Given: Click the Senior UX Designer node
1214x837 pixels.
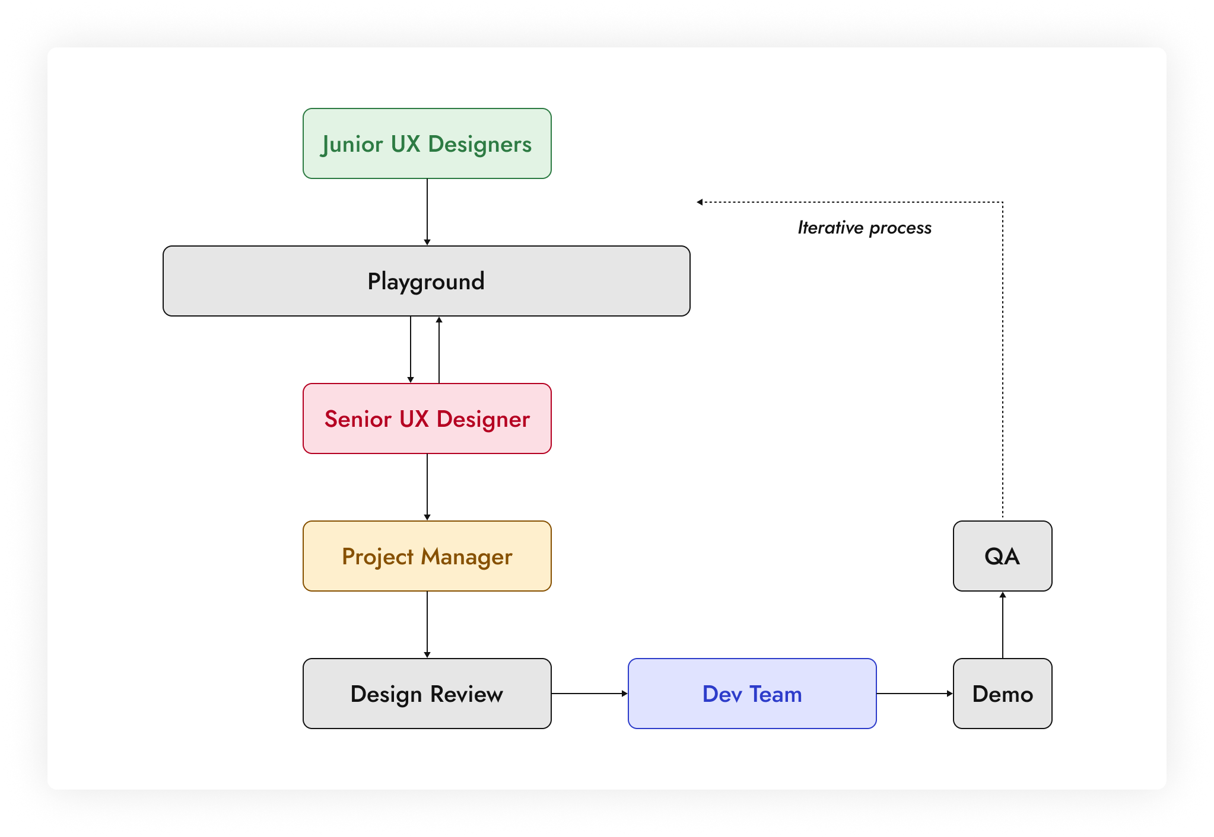Looking at the screenshot, I should coord(427,418).
